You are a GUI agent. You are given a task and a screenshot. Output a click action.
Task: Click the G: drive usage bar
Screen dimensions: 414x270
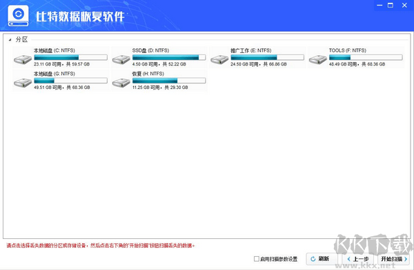click(x=71, y=81)
